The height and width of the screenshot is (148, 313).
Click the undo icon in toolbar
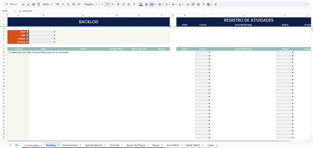tap(23, 5)
